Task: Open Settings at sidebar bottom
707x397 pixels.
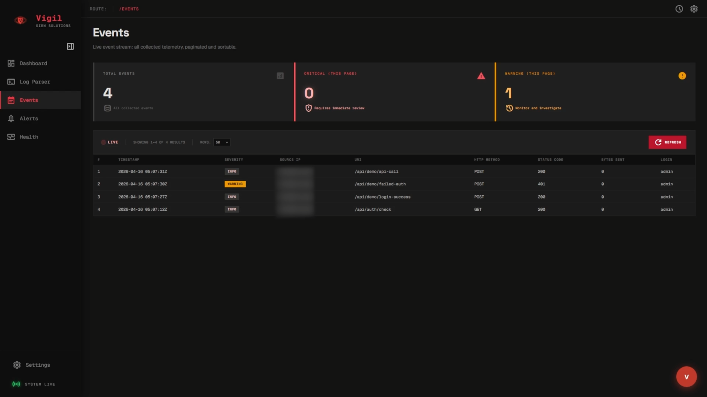Action: click(x=38, y=365)
